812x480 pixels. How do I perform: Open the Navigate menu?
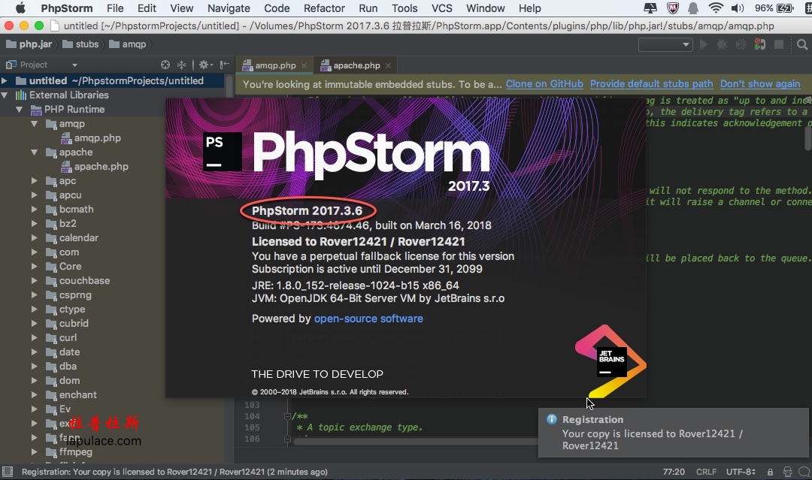(x=229, y=8)
